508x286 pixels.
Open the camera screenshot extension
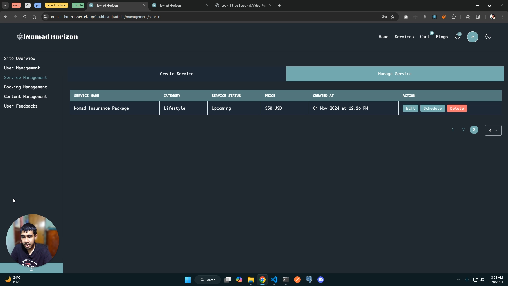point(406,17)
